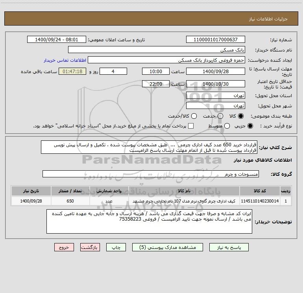Click the شهر محل تحویل label
Screen dimensions: 303x293
tap(275, 106)
